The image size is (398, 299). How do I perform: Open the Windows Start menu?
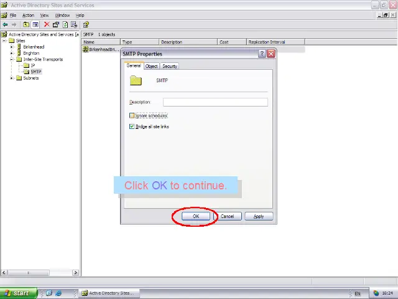point(17,293)
